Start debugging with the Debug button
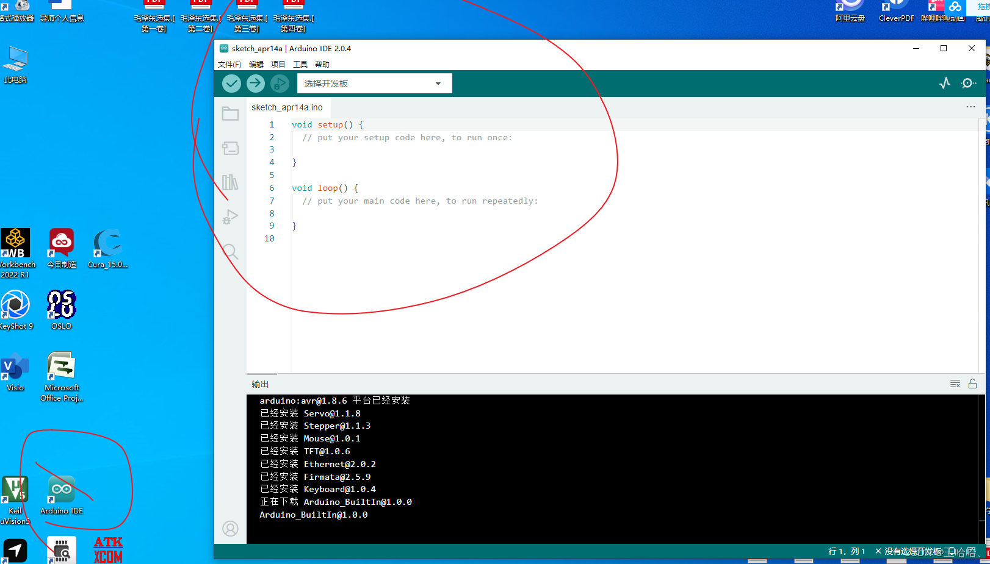 click(x=280, y=84)
